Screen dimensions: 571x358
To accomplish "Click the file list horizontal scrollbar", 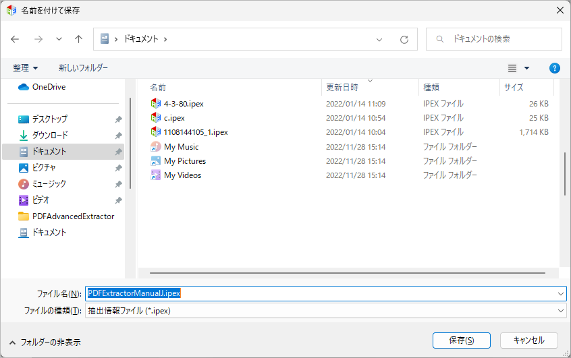I will click(348, 273).
